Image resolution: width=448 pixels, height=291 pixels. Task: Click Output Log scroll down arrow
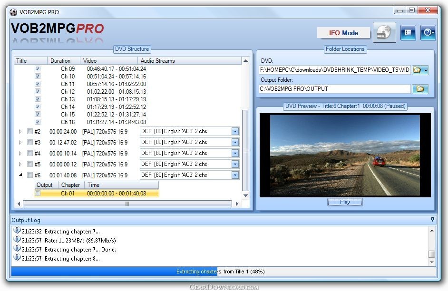pyautogui.click(x=432, y=262)
